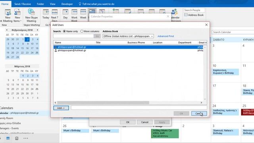254x143 pixels.
Task: Click Cancel in Add Users dialog
Action: tap(199, 114)
